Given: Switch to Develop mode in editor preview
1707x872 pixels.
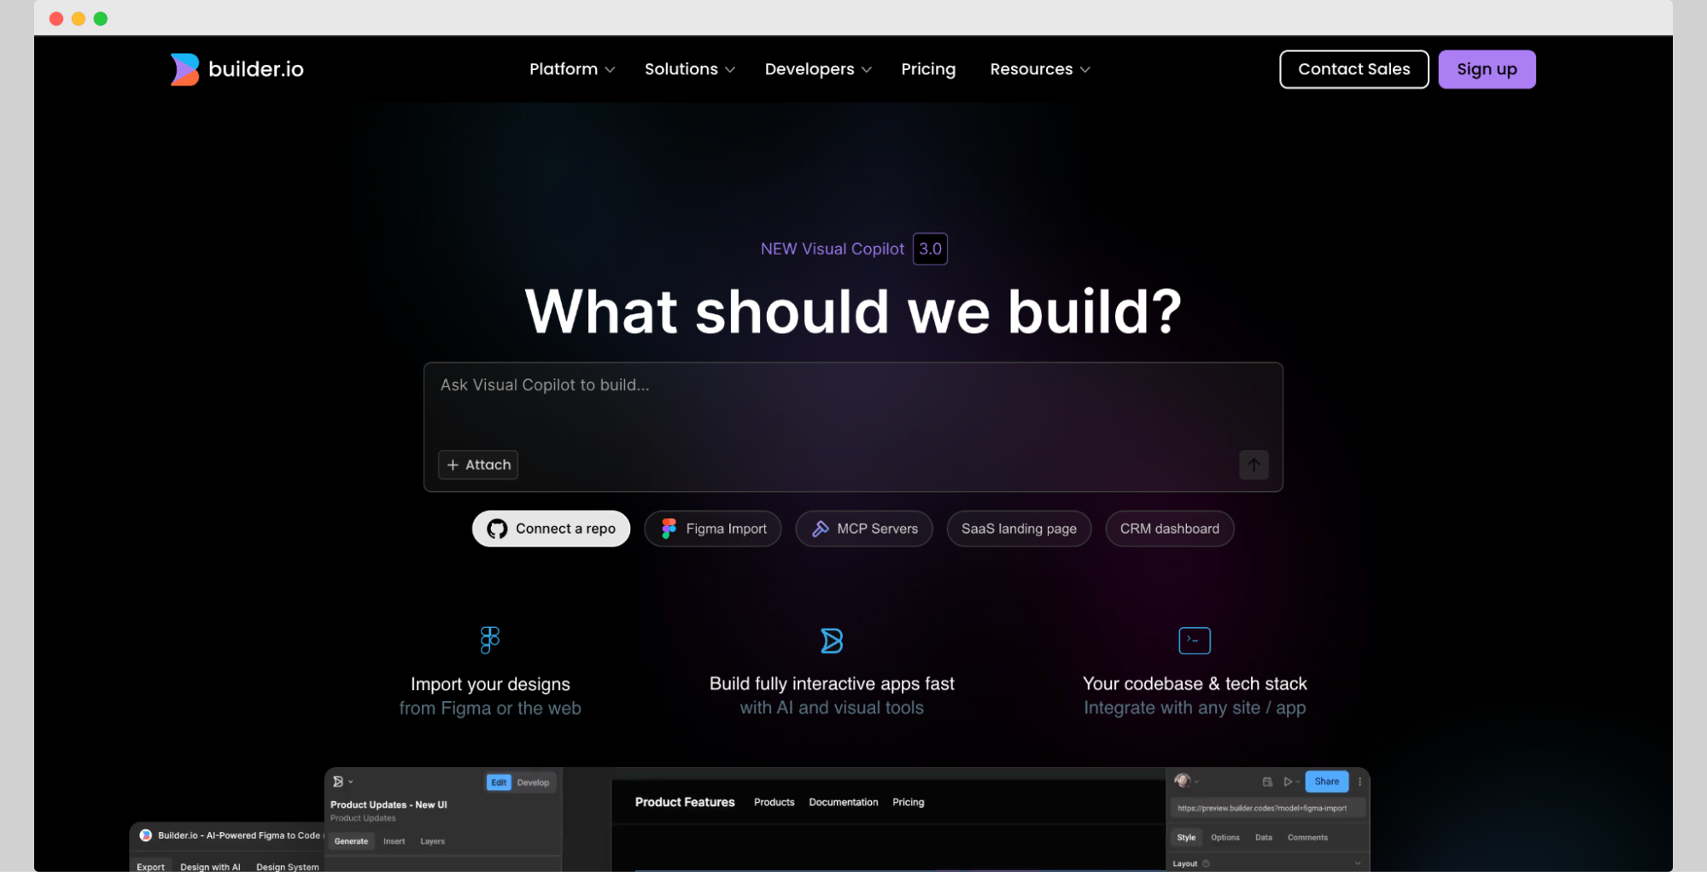Looking at the screenshot, I should (533, 782).
